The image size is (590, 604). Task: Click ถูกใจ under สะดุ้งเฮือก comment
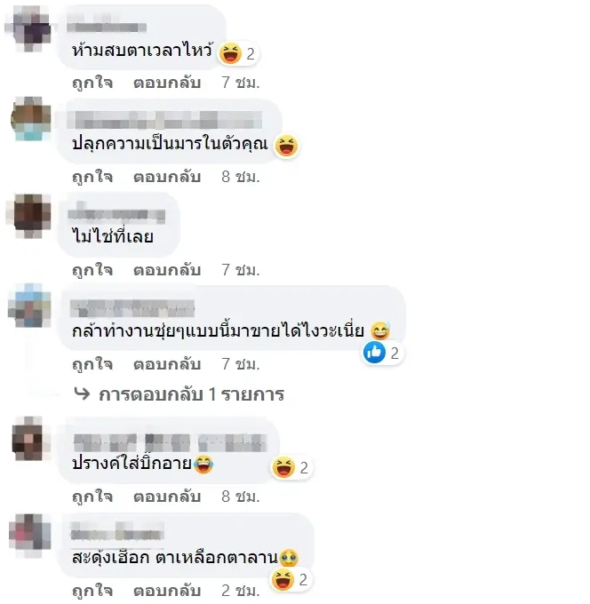click(92, 591)
